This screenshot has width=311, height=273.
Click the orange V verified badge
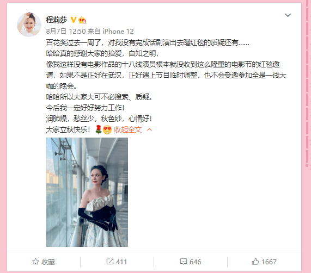point(74,20)
